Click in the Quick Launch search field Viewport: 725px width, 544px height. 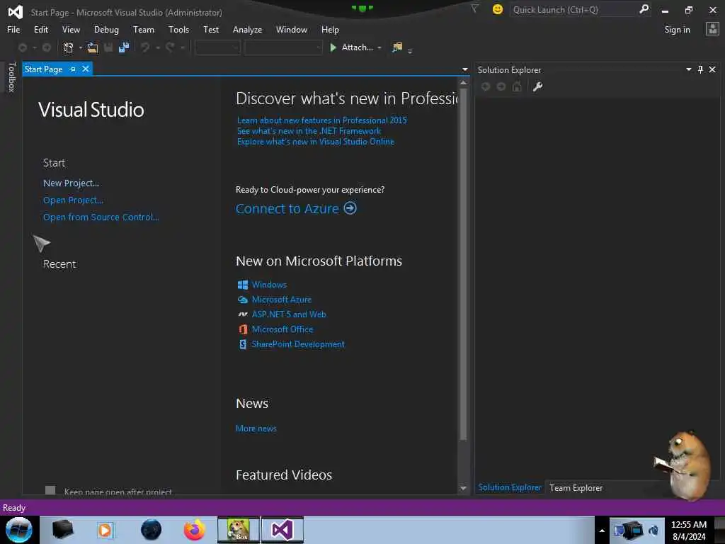point(573,9)
